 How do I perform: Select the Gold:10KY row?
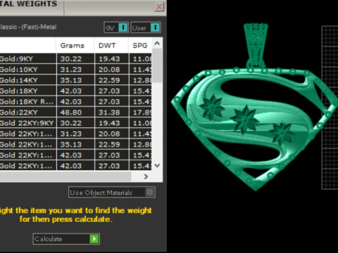click(x=75, y=70)
